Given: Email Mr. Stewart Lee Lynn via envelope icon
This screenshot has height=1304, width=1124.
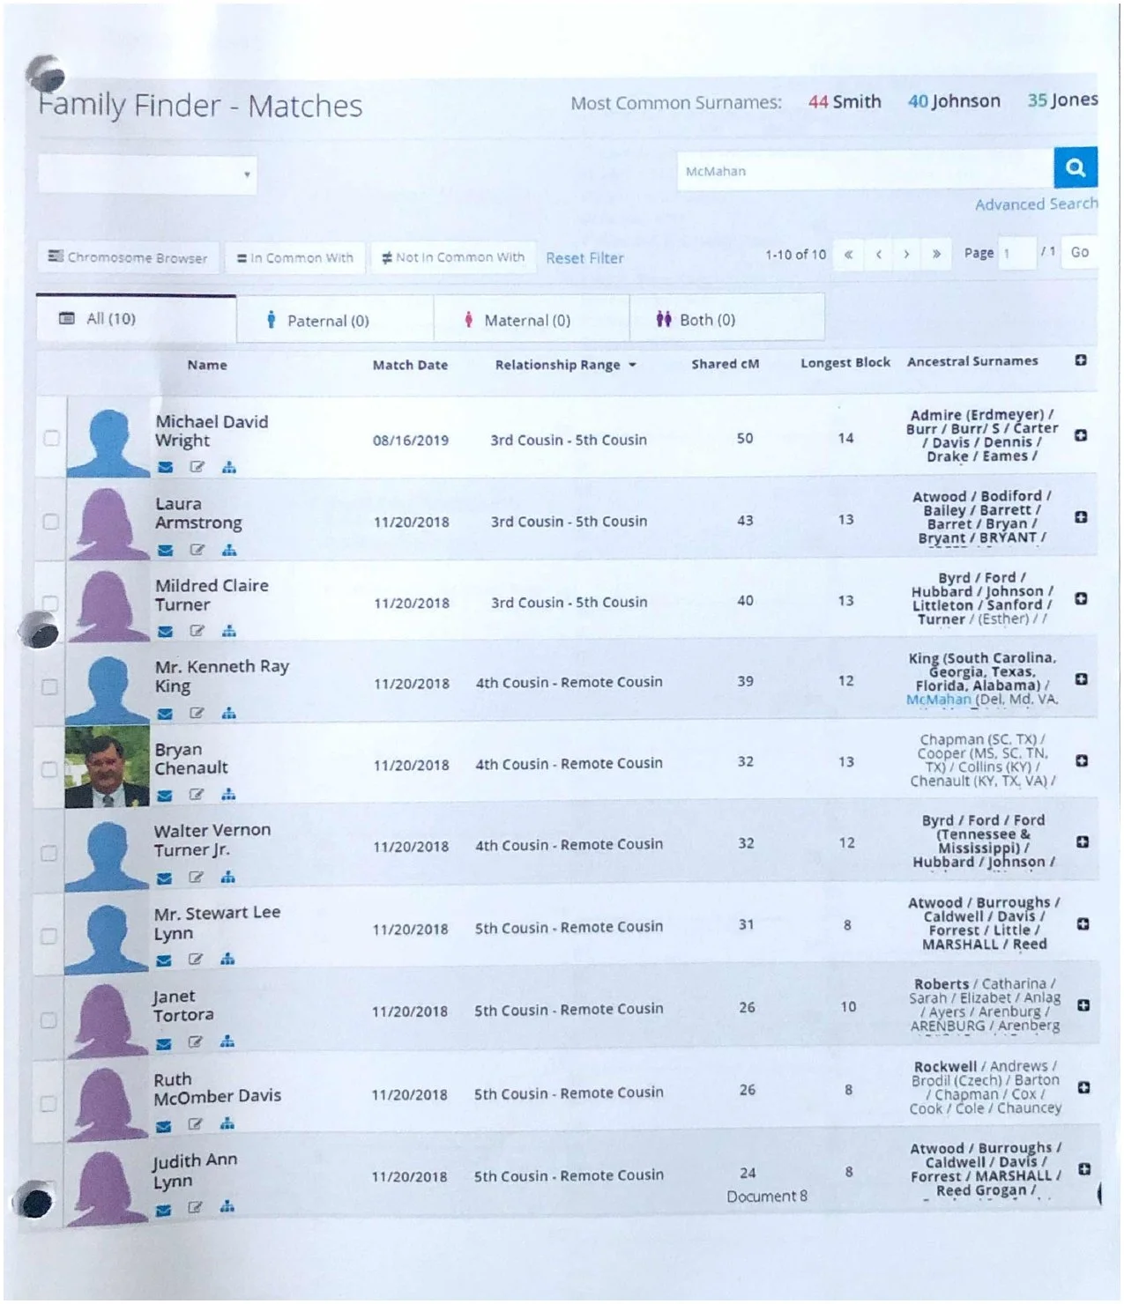Looking at the screenshot, I should pos(164,960).
